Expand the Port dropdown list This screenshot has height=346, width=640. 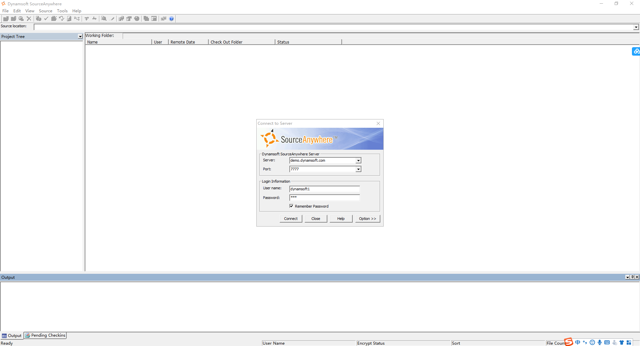tap(358, 169)
